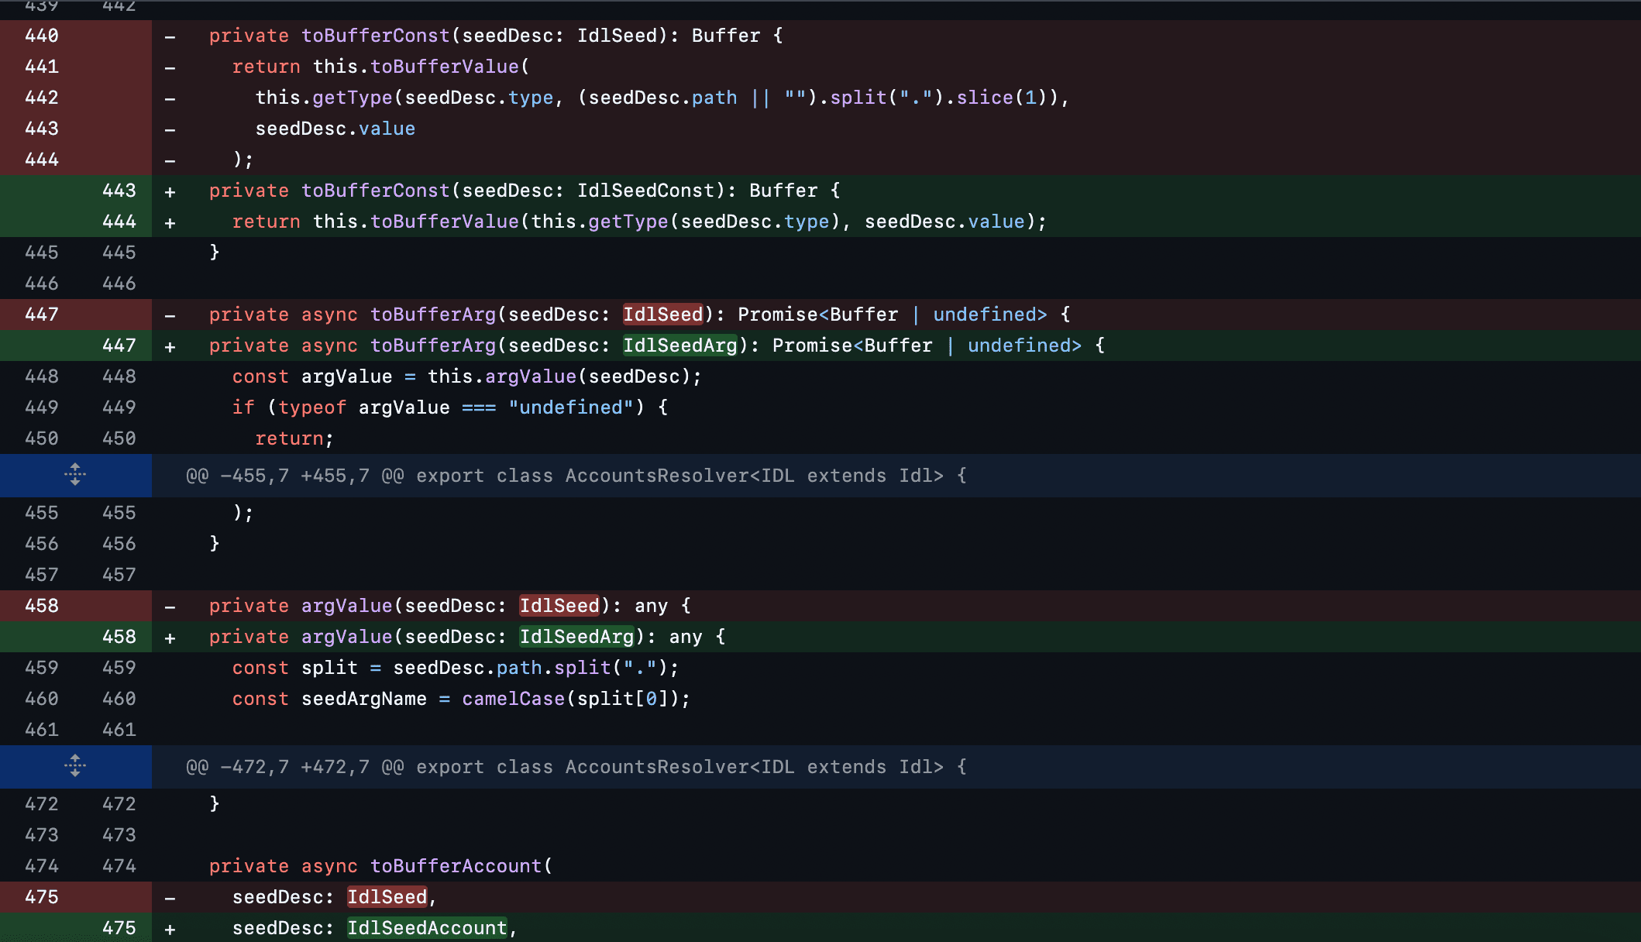The width and height of the screenshot is (1641, 942).
Task: Click added line number 443
Action: coord(119,191)
